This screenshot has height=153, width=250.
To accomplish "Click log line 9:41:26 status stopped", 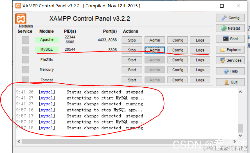I will pyautogui.click(x=80, y=92).
